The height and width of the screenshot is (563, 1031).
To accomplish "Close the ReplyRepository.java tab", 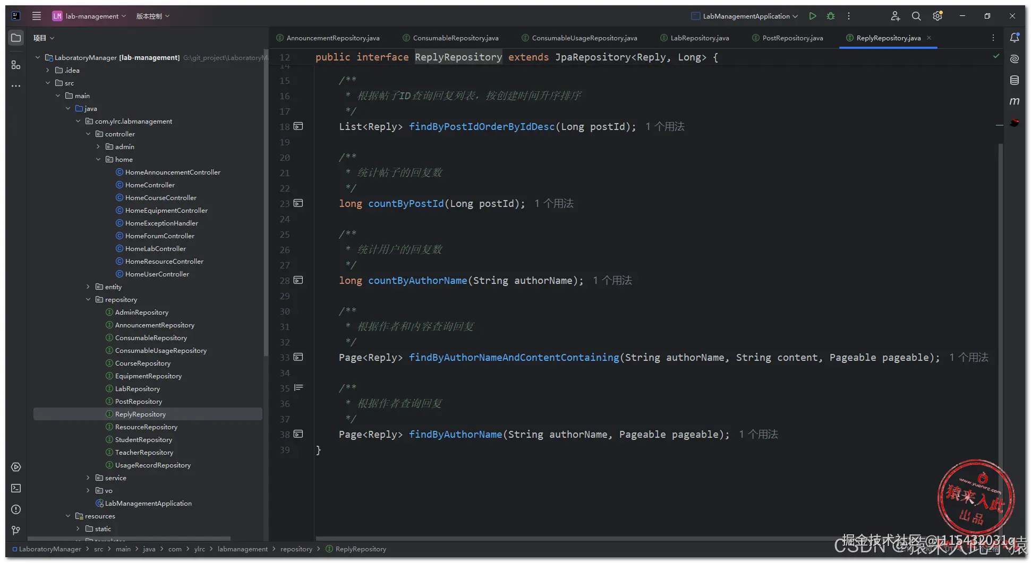I will (929, 38).
